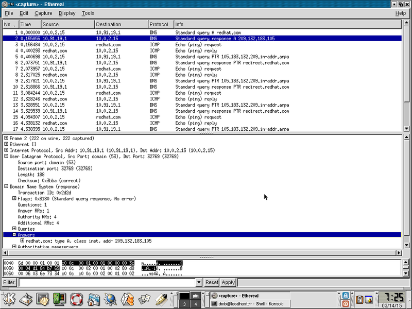Sort packets by the Protocol column header
The height and width of the screenshot is (309, 412).
161,24
